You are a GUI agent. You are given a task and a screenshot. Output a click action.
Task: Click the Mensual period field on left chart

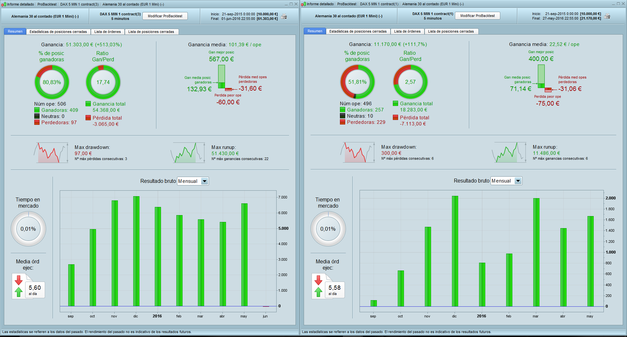[x=193, y=181]
